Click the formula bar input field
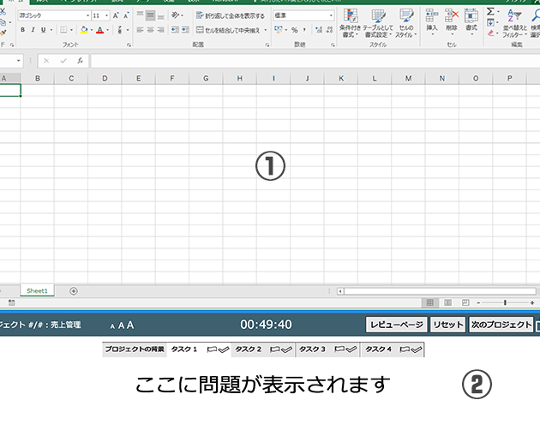Viewport: 540px width, 430px height. (x=315, y=61)
